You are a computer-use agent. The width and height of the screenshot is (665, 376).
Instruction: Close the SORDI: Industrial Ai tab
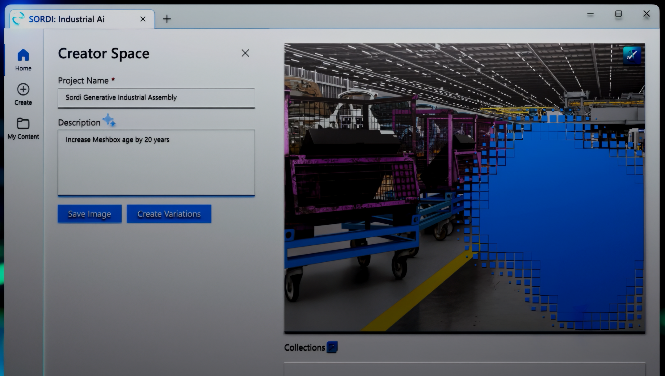(143, 19)
